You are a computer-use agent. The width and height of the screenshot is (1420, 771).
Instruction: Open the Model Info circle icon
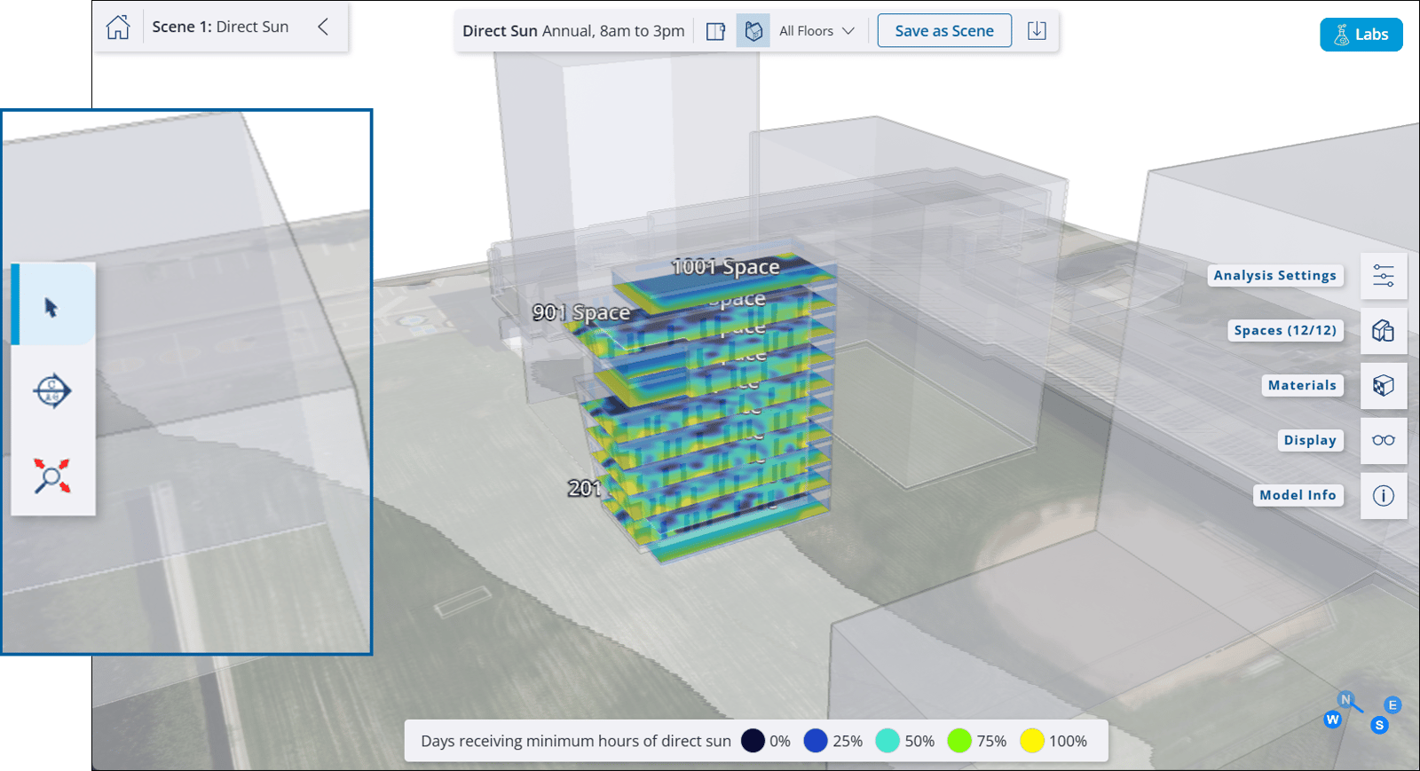coord(1384,496)
